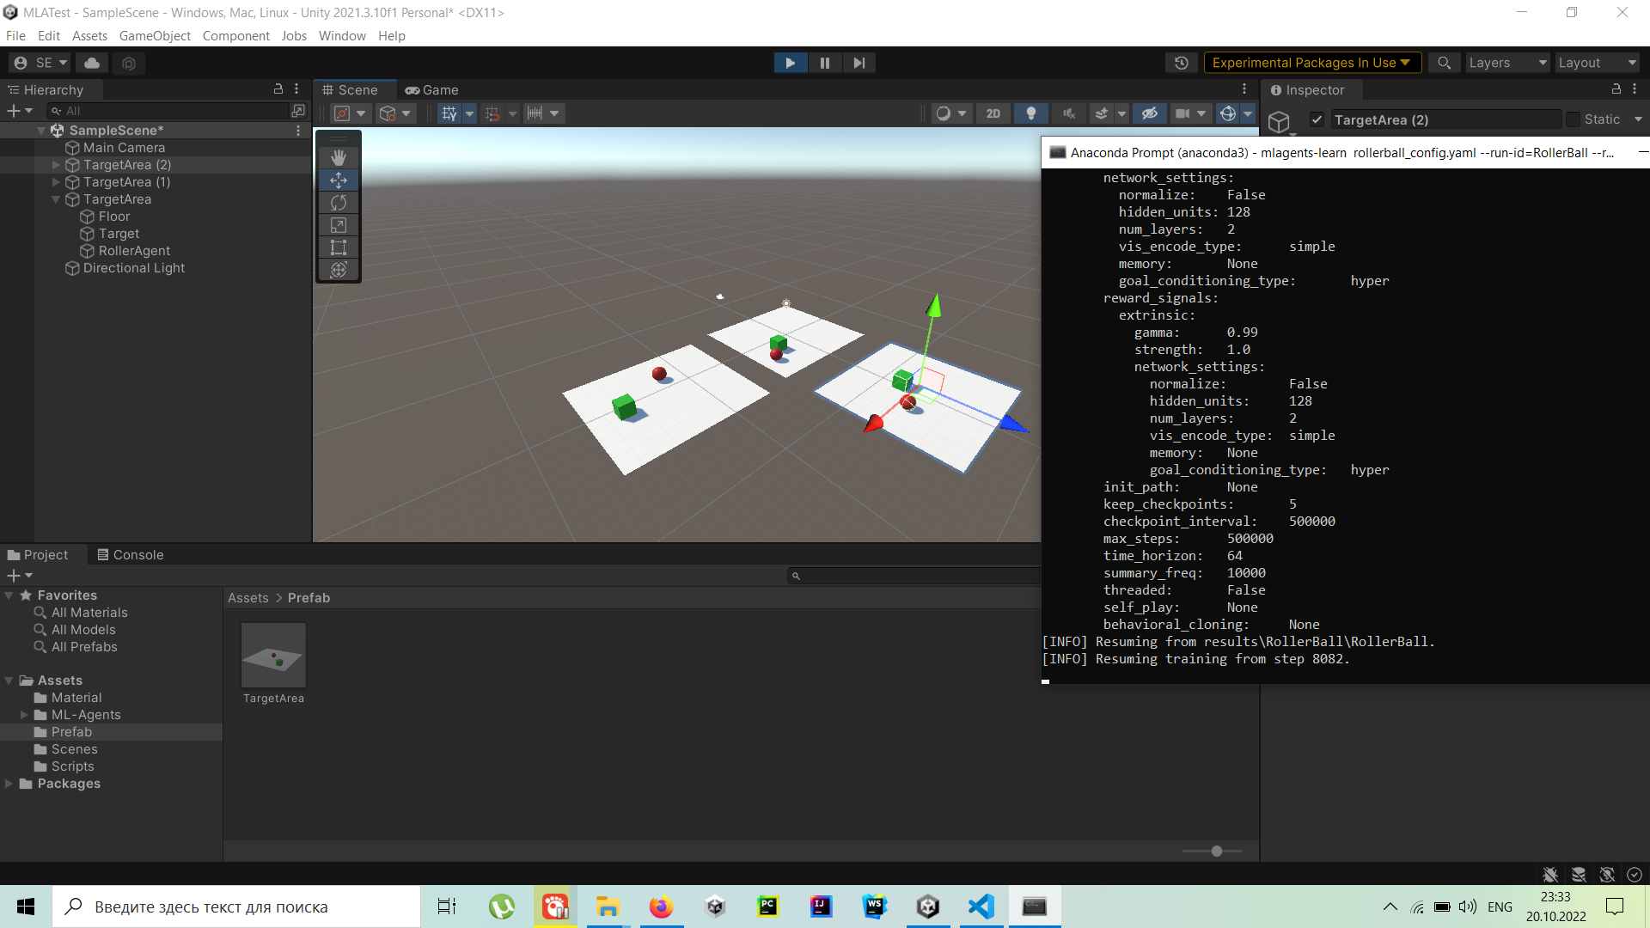Open the Component menu

(235, 36)
